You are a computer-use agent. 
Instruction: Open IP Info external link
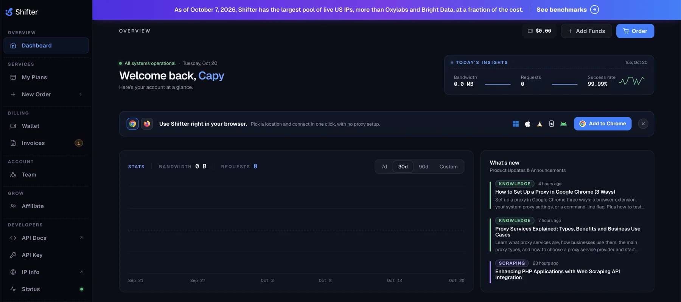[x=46, y=272]
